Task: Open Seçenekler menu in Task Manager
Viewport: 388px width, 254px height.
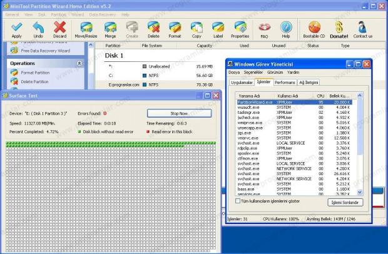Action: 253,72
